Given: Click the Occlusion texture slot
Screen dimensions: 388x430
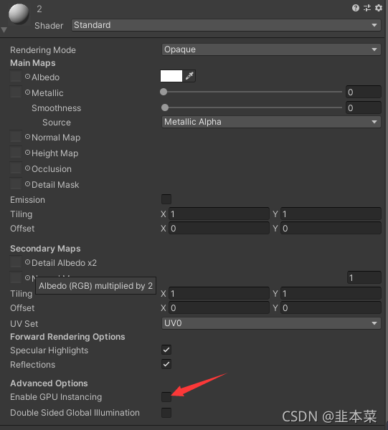Looking at the screenshot, I should point(16,168).
